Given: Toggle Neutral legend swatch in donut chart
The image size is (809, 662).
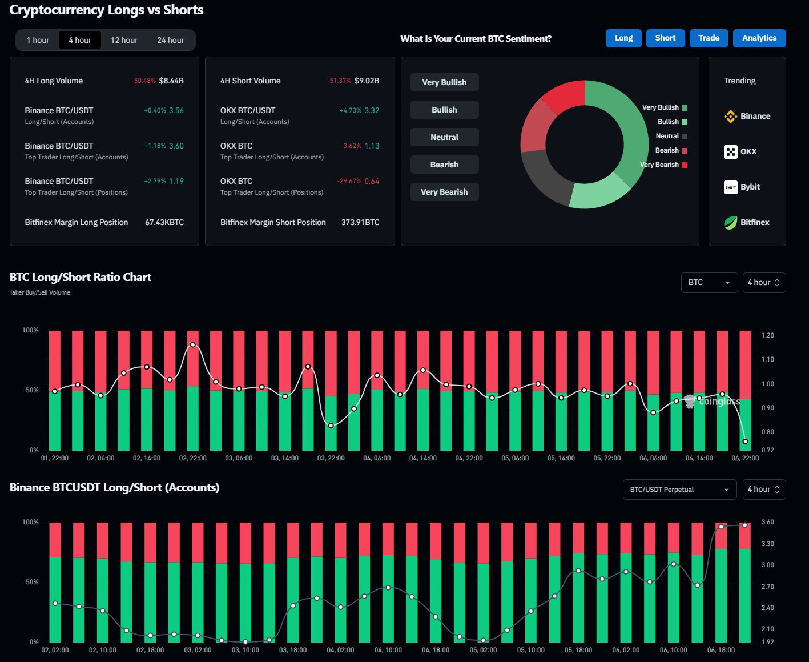Looking at the screenshot, I should click(x=685, y=137).
